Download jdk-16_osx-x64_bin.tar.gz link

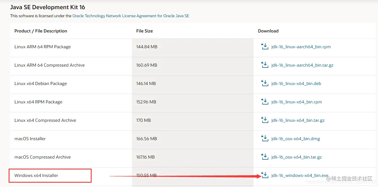[296, 157]
